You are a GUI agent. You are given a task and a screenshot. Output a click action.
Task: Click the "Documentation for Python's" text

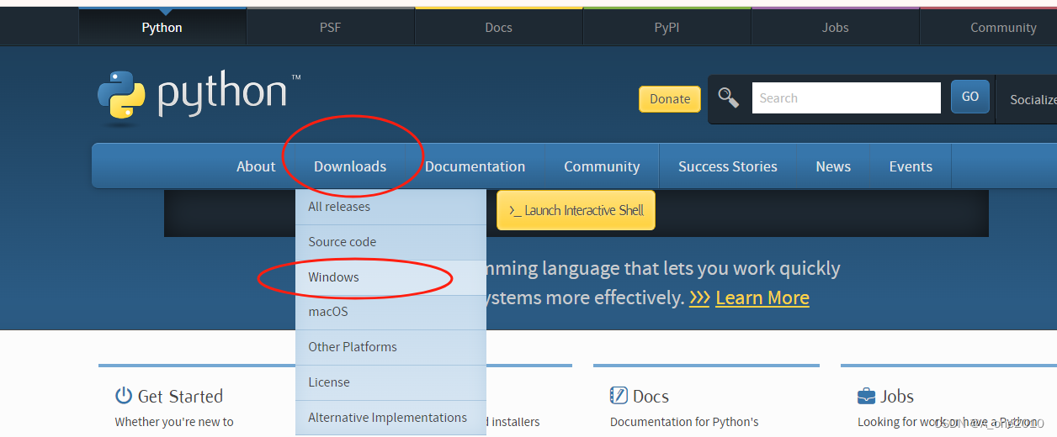[684, 422]
